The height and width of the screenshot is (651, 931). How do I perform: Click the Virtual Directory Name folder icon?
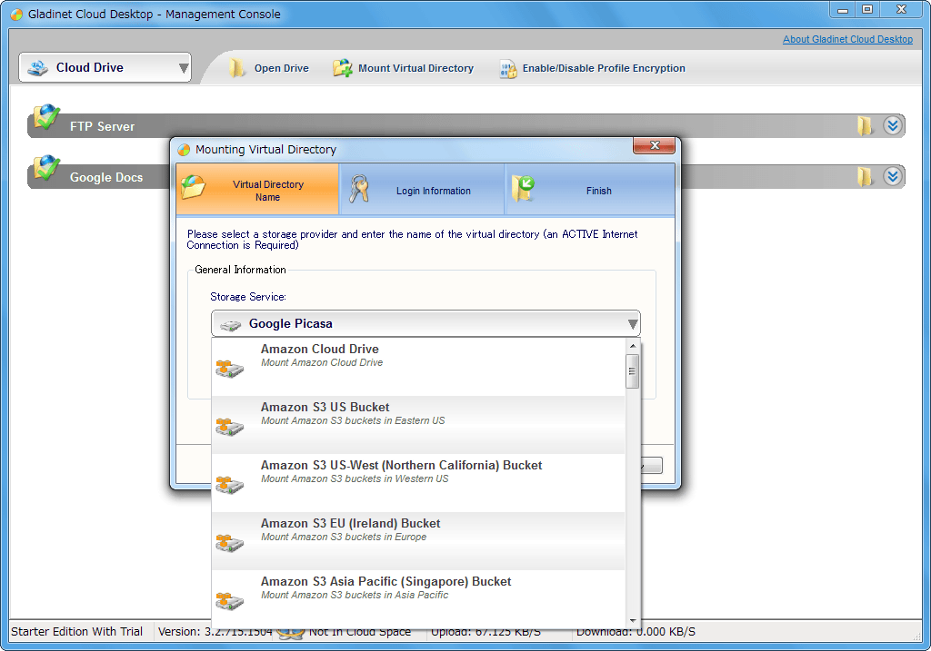click(193, 187)
